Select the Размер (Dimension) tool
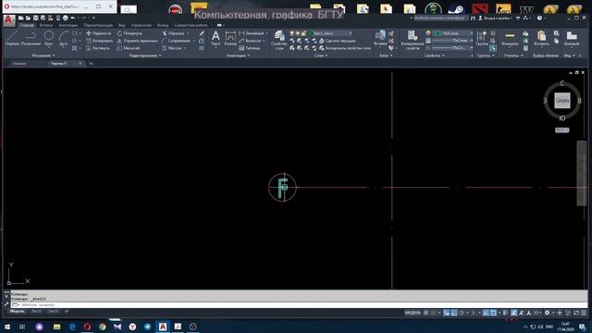The width and height of the screenshot is (592, 333). pos(230,39)
